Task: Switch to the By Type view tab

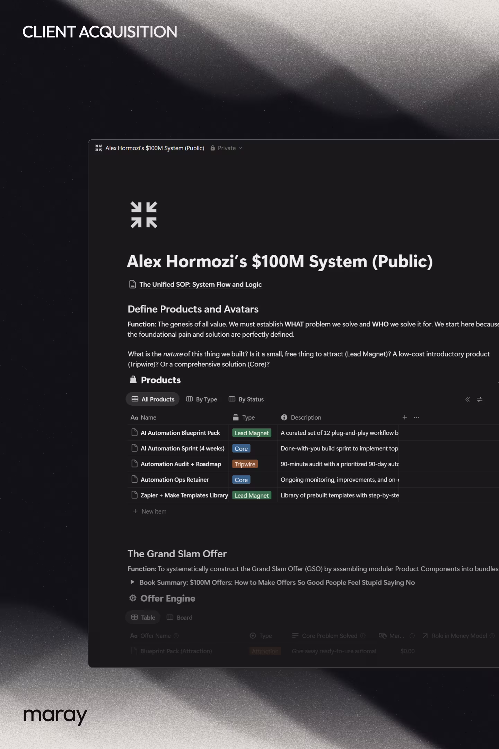Action: pos(202,399)
